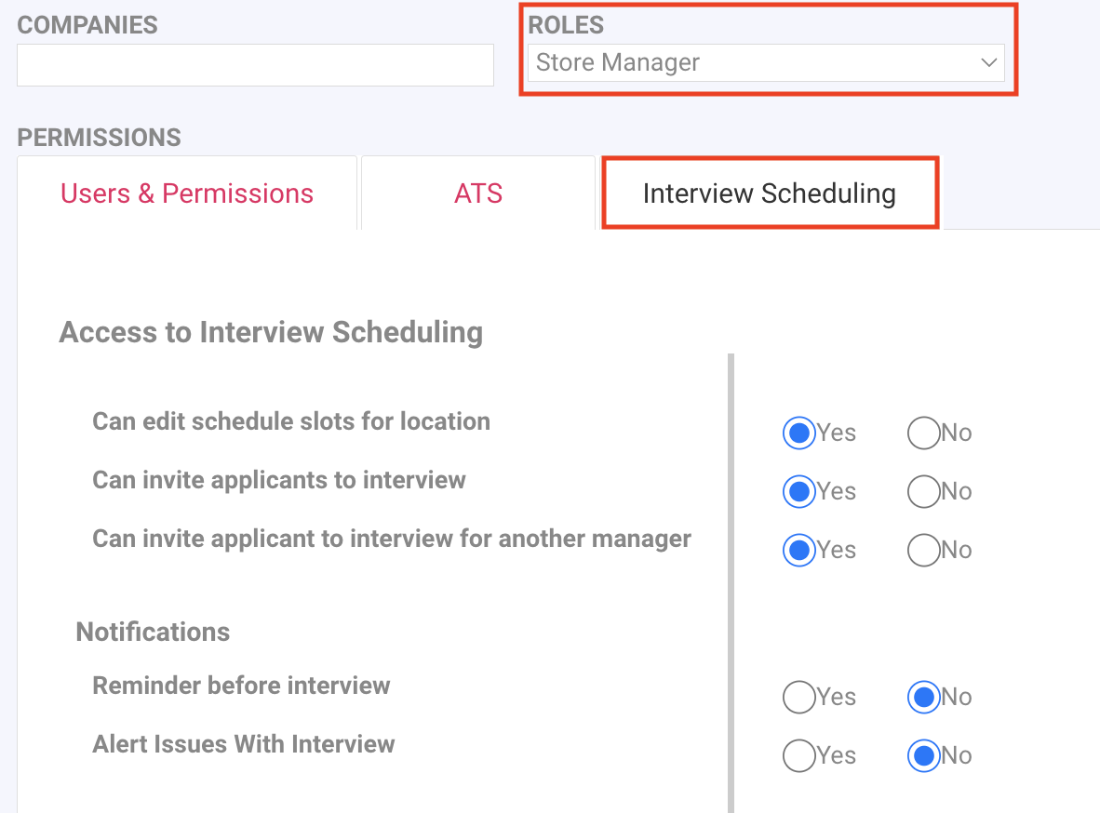Enable Yes for invite for another manager
The height and width of the screenshot is (813, 1100).
(798, 550)
